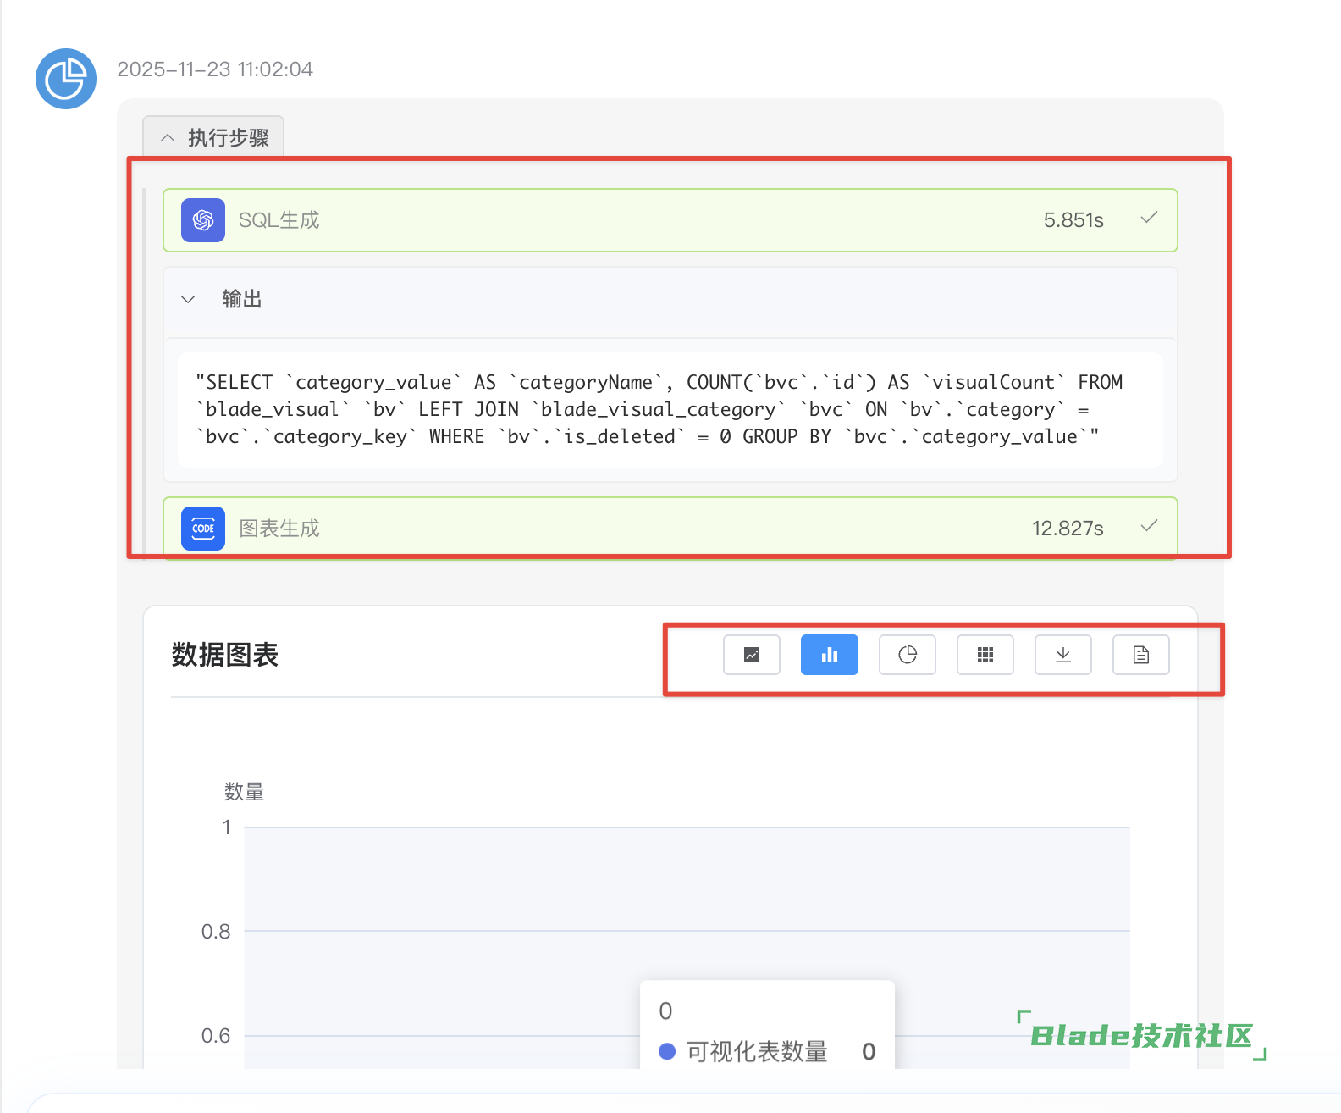
Task: Click the Blade技术社区 watermark
Action: pos(1140,1035)
